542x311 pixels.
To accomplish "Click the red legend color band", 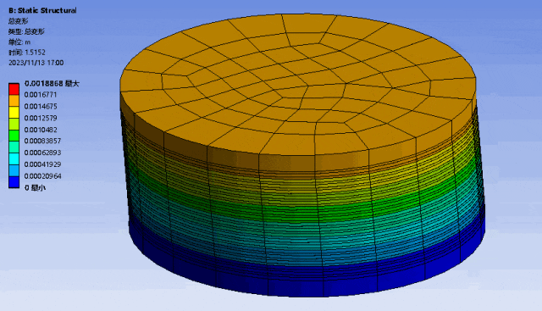I will point(14,89).
